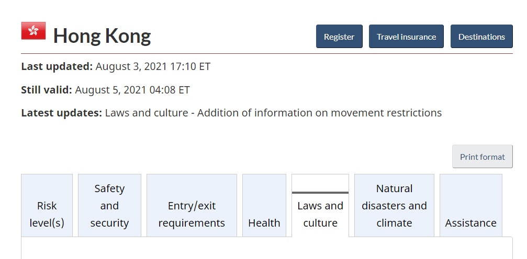Go to the Destinations list
This screenshot has width=527, height=259.
[481, 36]
